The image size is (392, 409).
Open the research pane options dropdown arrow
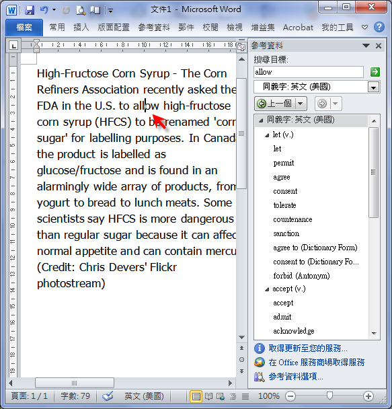[x=366, y=46]
